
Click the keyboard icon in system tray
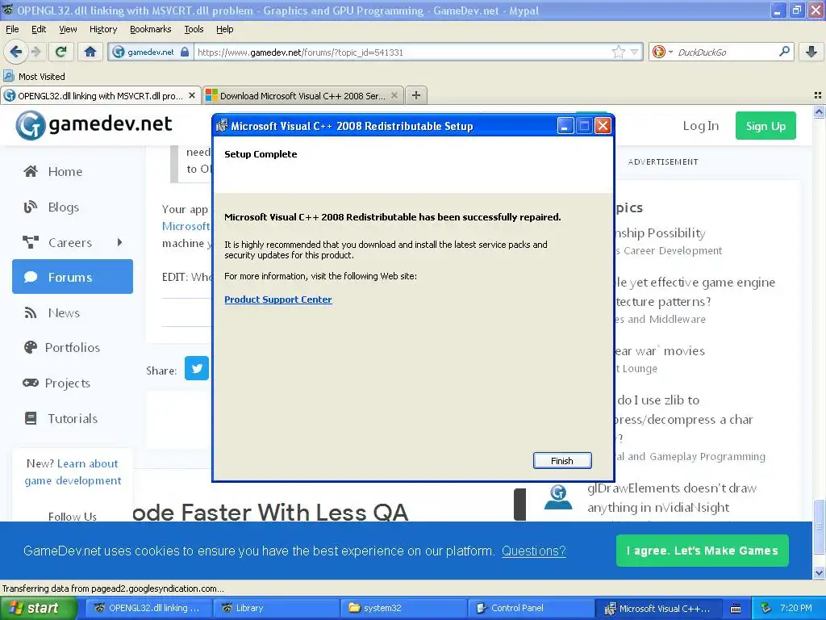click(736, 609)
